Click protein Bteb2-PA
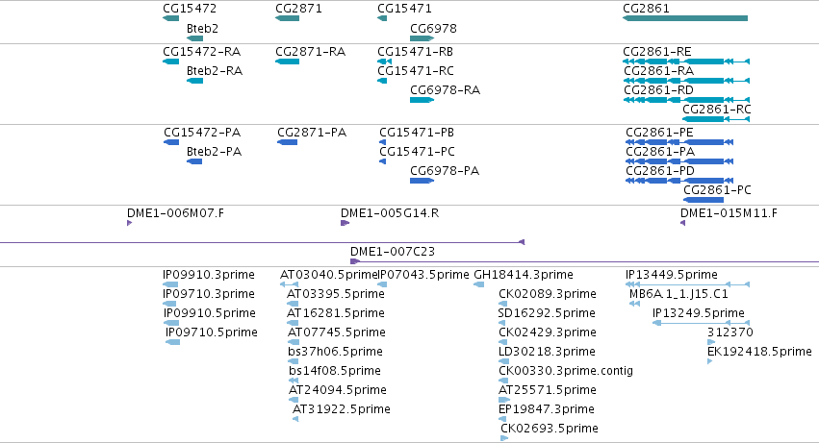Screen dimensions: 819x443 click(215, 152)
